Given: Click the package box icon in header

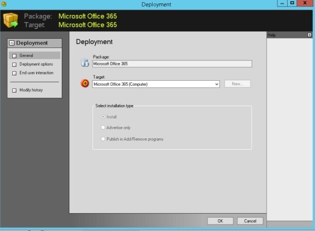Looking at the screenshot, I should pyautogui.click(x=10, y=20).
